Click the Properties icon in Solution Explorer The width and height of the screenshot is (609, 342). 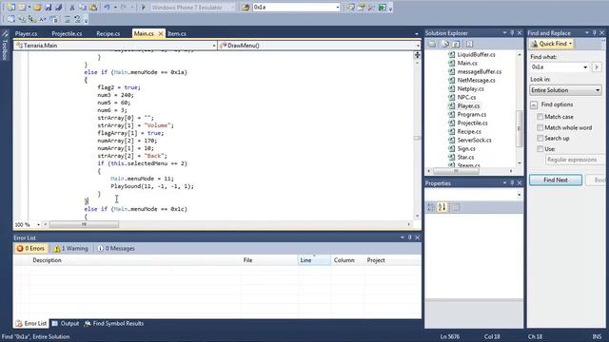pyautogui.click(x=431, y=44)
